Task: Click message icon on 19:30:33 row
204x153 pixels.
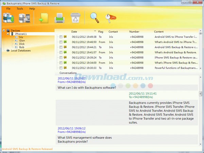Action: [65, 68]
